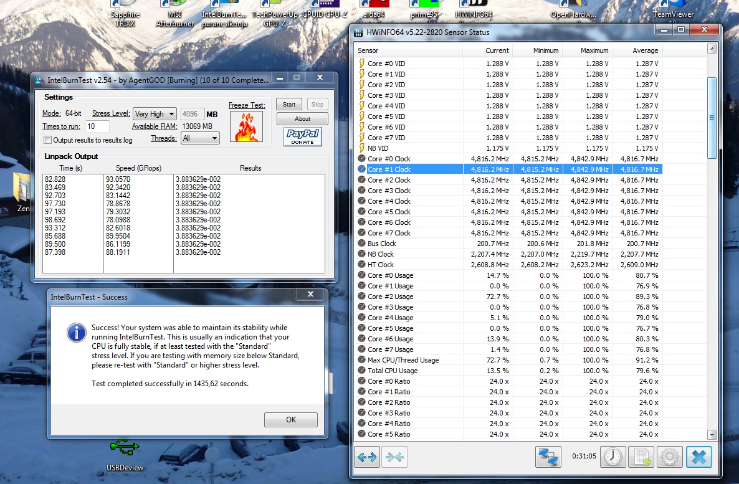
Task: Click the Stop button in IntelBurnTest
Action: coord(317,104)
